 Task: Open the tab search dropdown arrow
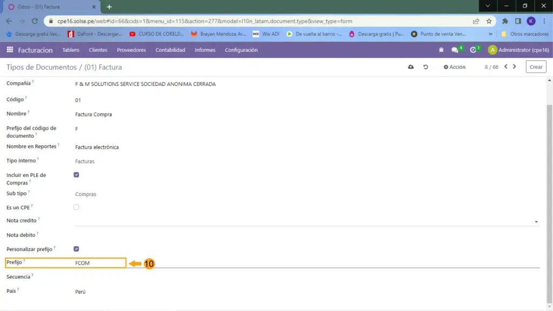[488, 6]
